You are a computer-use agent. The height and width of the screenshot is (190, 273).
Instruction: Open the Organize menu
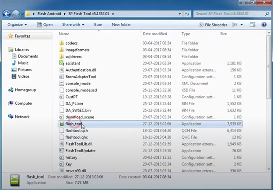pyautogui.click(x=17, y=24)
